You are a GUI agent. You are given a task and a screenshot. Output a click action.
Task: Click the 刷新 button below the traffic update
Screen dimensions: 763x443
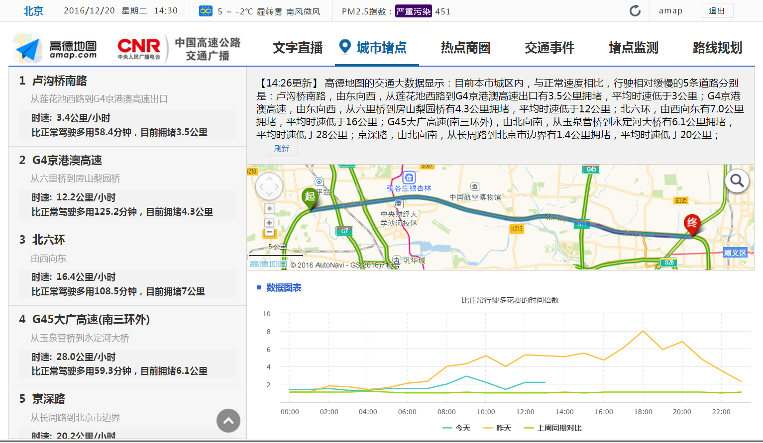pyautogui.click(x=281, y=148)
